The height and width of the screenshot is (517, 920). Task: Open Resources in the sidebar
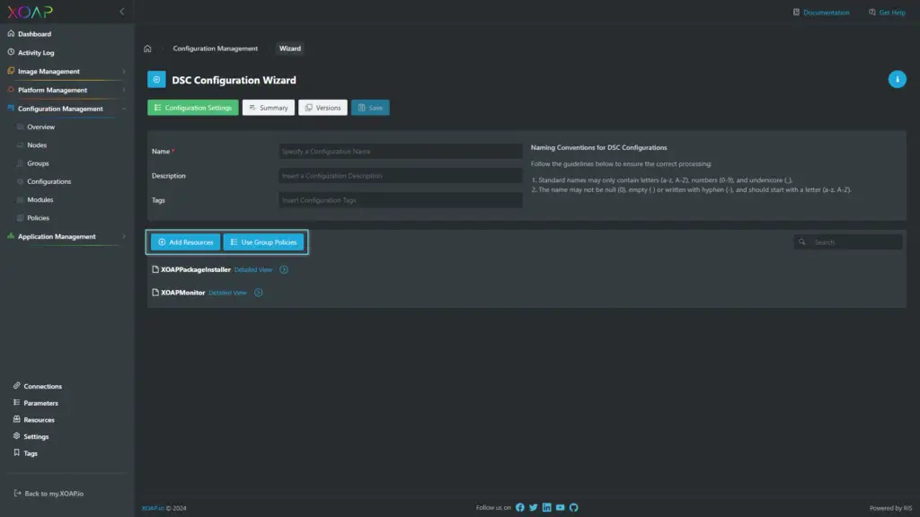click(39, 420)
